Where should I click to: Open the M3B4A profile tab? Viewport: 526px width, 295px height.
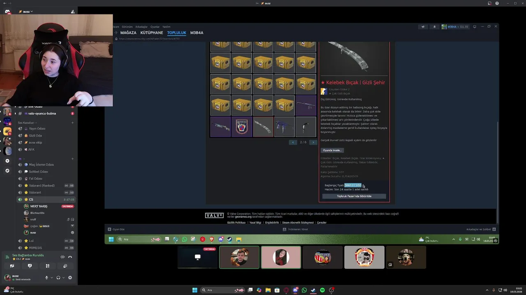[197, 33]
